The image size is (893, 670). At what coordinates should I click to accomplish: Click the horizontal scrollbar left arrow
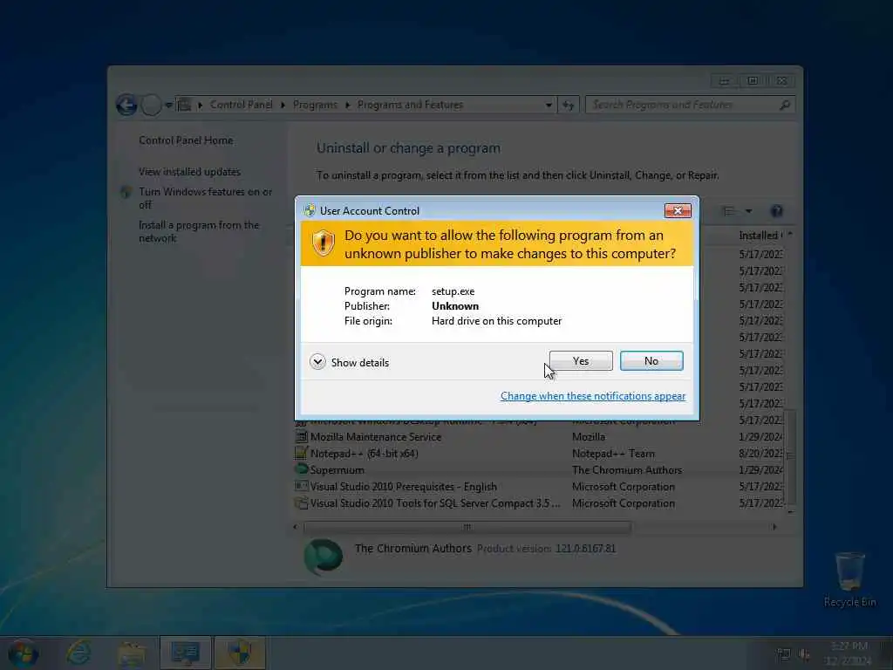coord(295,527)
